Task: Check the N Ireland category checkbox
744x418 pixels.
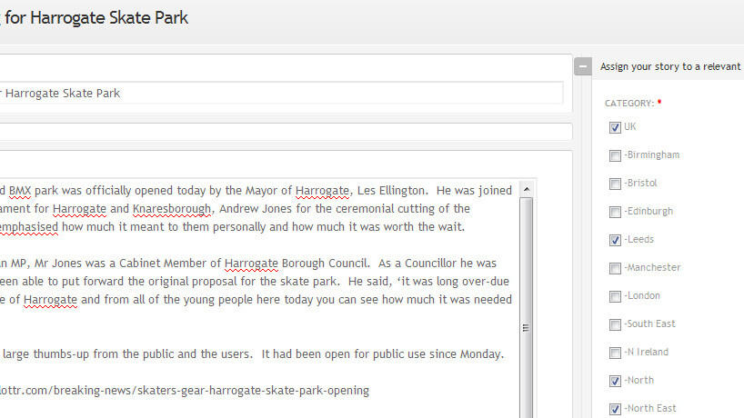Action: (x=616, y=353)
